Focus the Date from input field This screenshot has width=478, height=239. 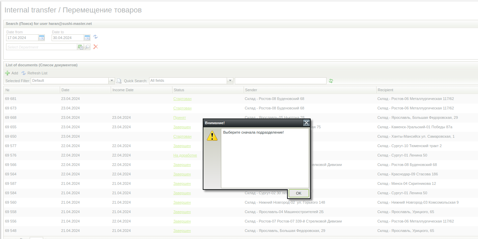(22, 38)
